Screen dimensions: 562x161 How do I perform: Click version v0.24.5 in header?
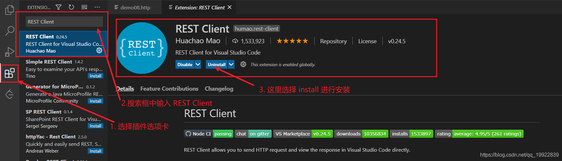[396, 41]
